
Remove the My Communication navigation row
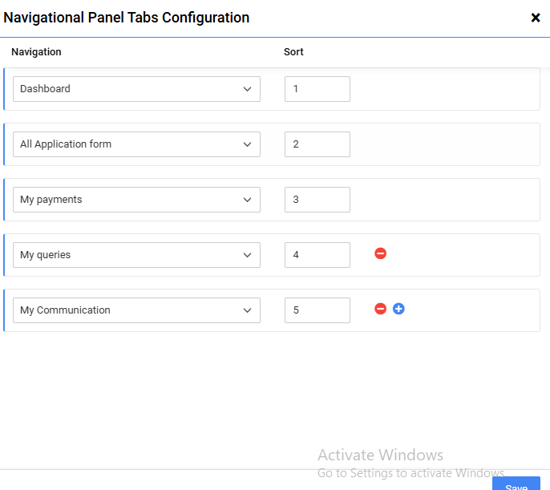(x=381, y=309)
